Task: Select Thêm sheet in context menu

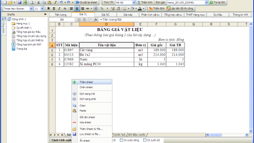Action: point(92,82)
